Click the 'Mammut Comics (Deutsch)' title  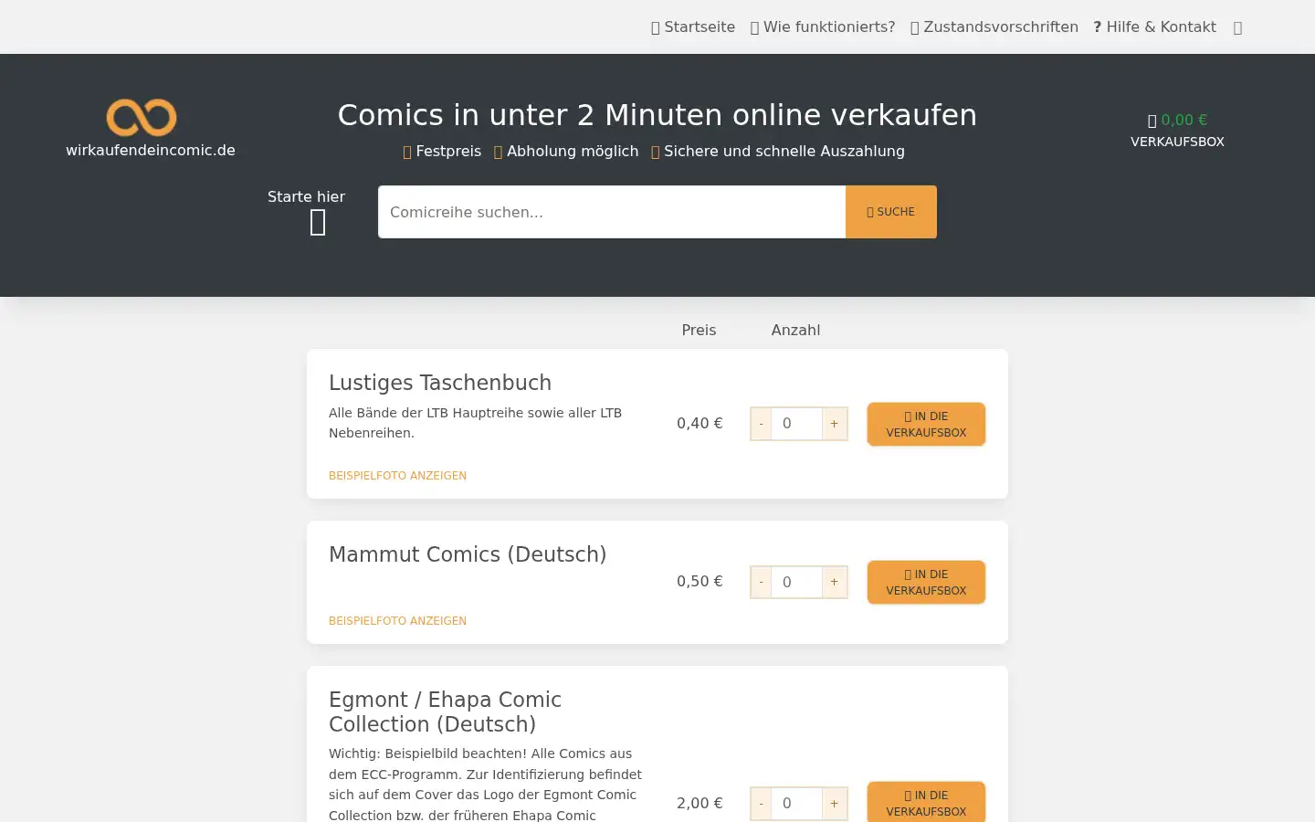[468, 554]
